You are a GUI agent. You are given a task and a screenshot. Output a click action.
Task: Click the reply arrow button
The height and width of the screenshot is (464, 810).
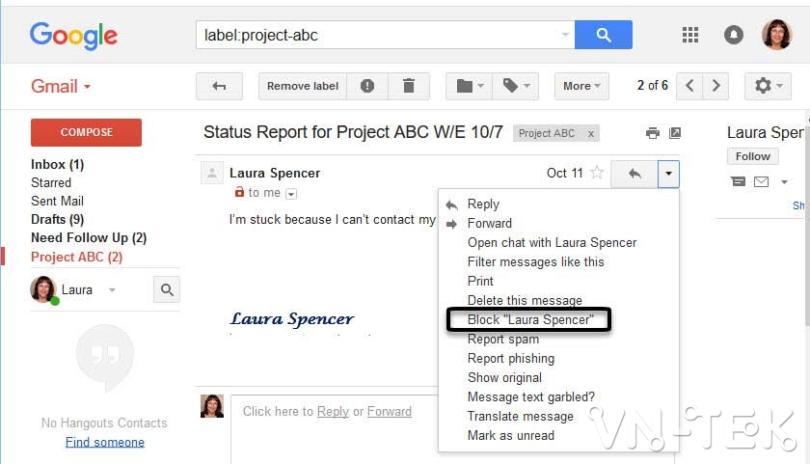click(x=634, y=174)
